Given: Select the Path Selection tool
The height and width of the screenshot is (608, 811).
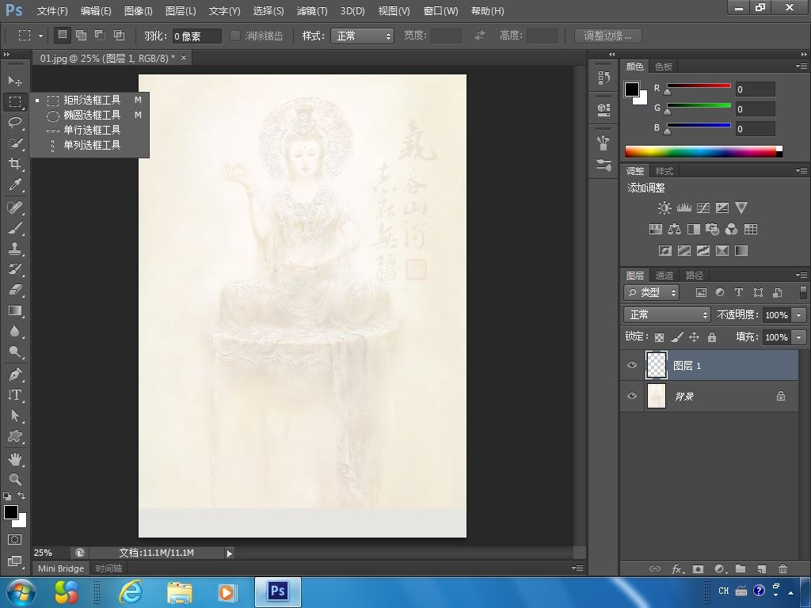Looking at the screenshot, I should [14, 416].
